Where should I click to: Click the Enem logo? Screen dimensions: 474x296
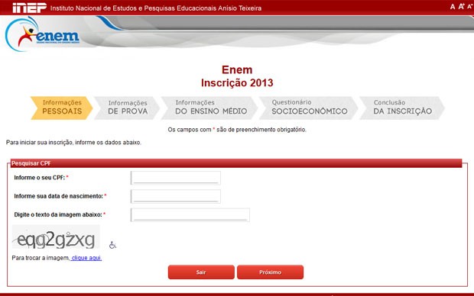(42, 34)
